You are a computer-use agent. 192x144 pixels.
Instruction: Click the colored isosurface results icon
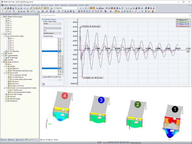[125, 11]
